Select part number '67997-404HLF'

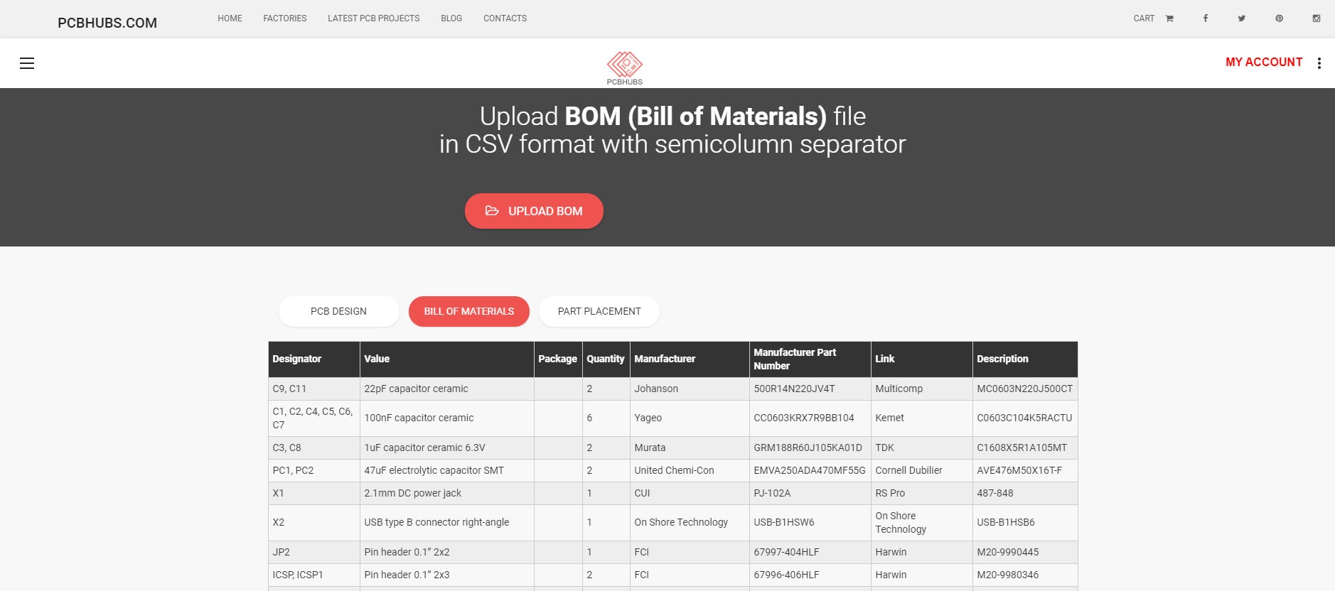coord(810,552)
